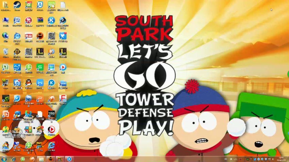Click the system clock in the taskbar
Viewport: 289px width, 162px height.
281,159
